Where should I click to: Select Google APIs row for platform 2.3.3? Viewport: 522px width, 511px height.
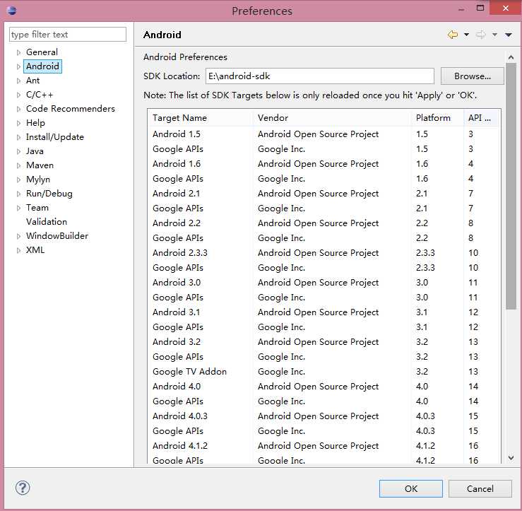[x=324, y=268]
